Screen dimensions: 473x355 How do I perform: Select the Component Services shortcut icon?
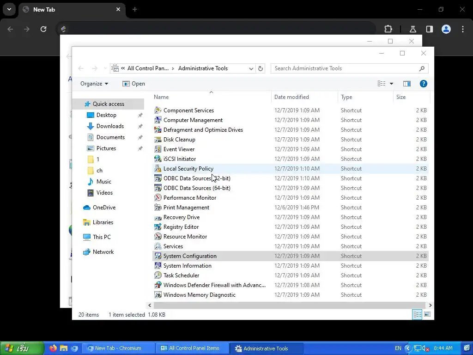pyautogui.click(x=158, y=110)
